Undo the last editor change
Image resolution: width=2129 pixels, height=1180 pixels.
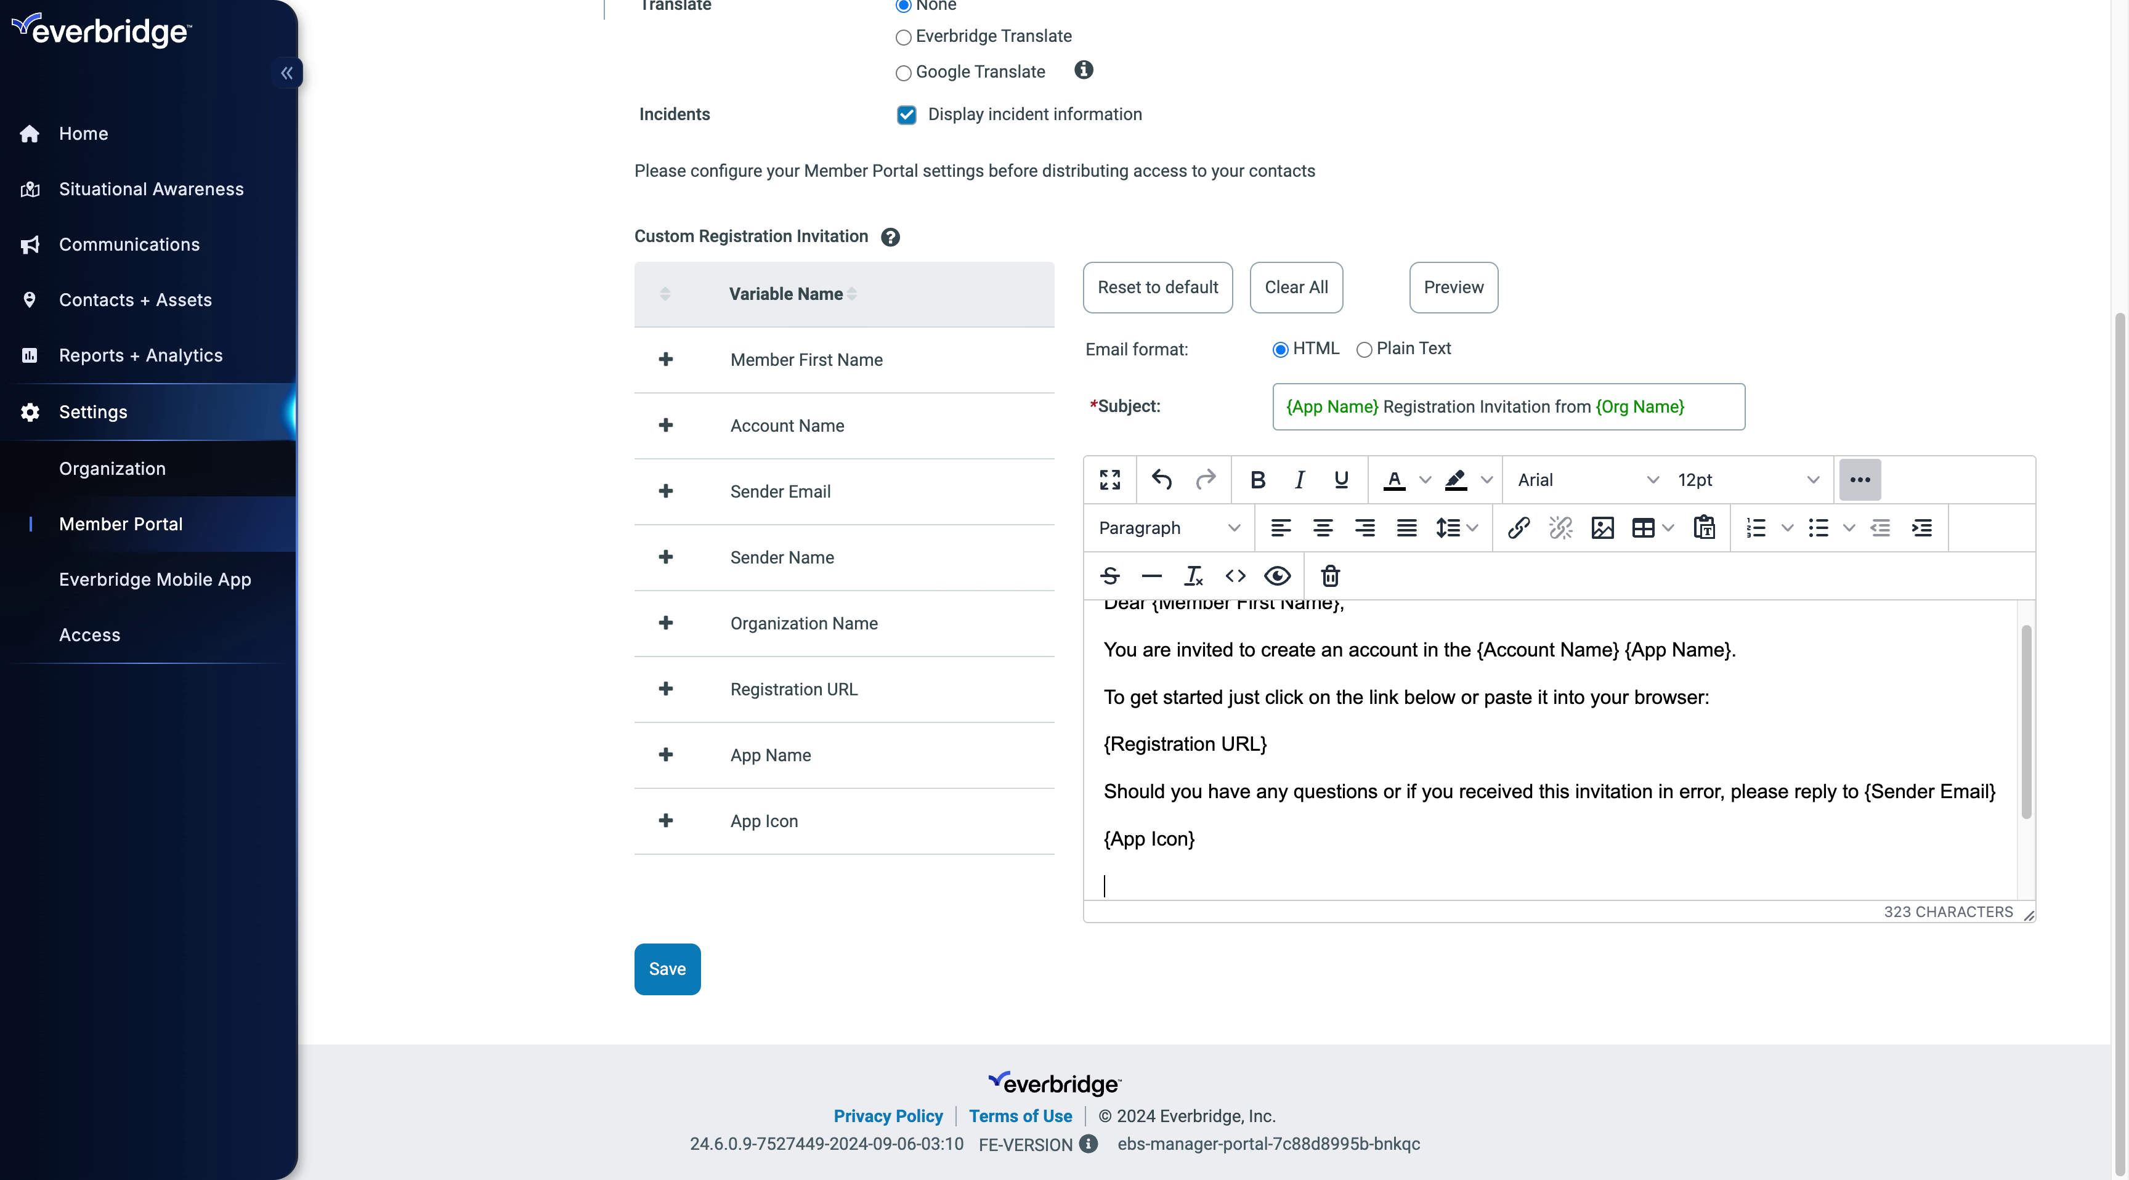click(1162, 480)
